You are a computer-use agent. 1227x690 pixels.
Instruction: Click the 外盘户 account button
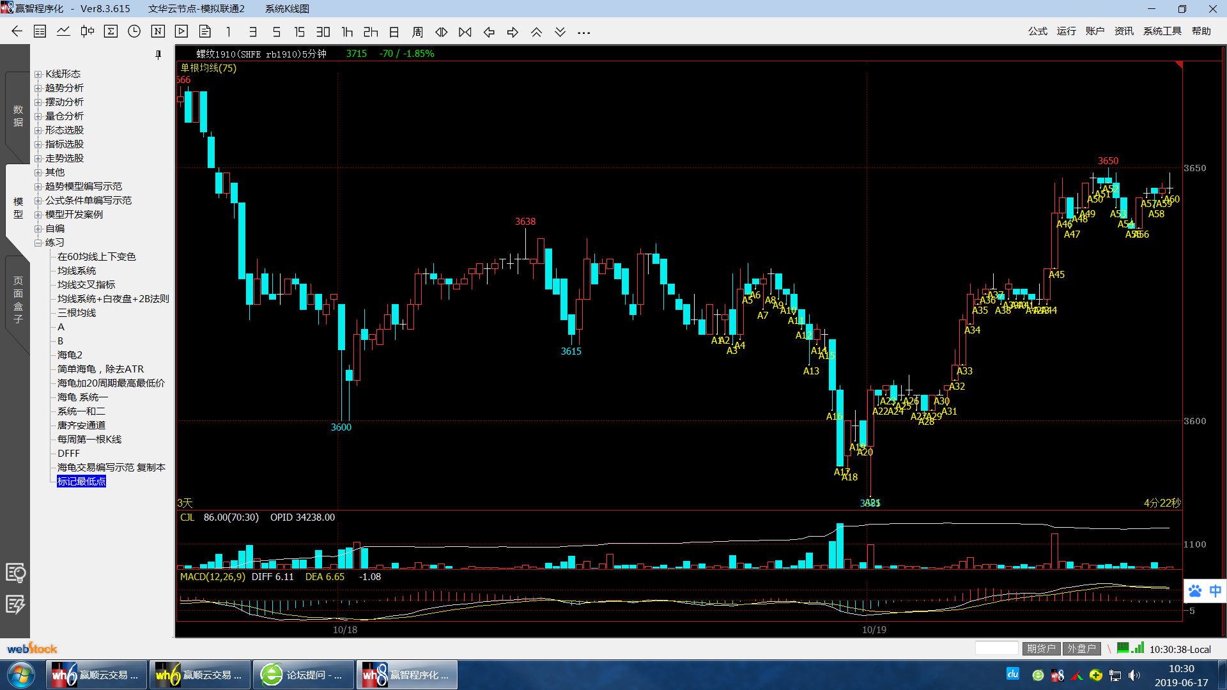(1081, 648)
